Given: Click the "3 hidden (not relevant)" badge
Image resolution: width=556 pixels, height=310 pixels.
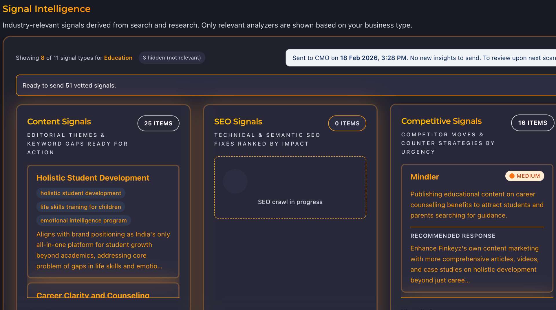Looking at the screenshot, I should click(x=172, y=57).
